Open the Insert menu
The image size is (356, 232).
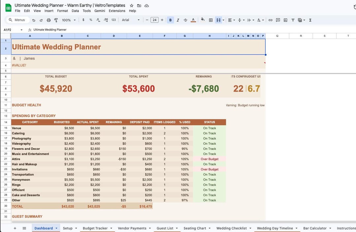[x=49, y=11]
